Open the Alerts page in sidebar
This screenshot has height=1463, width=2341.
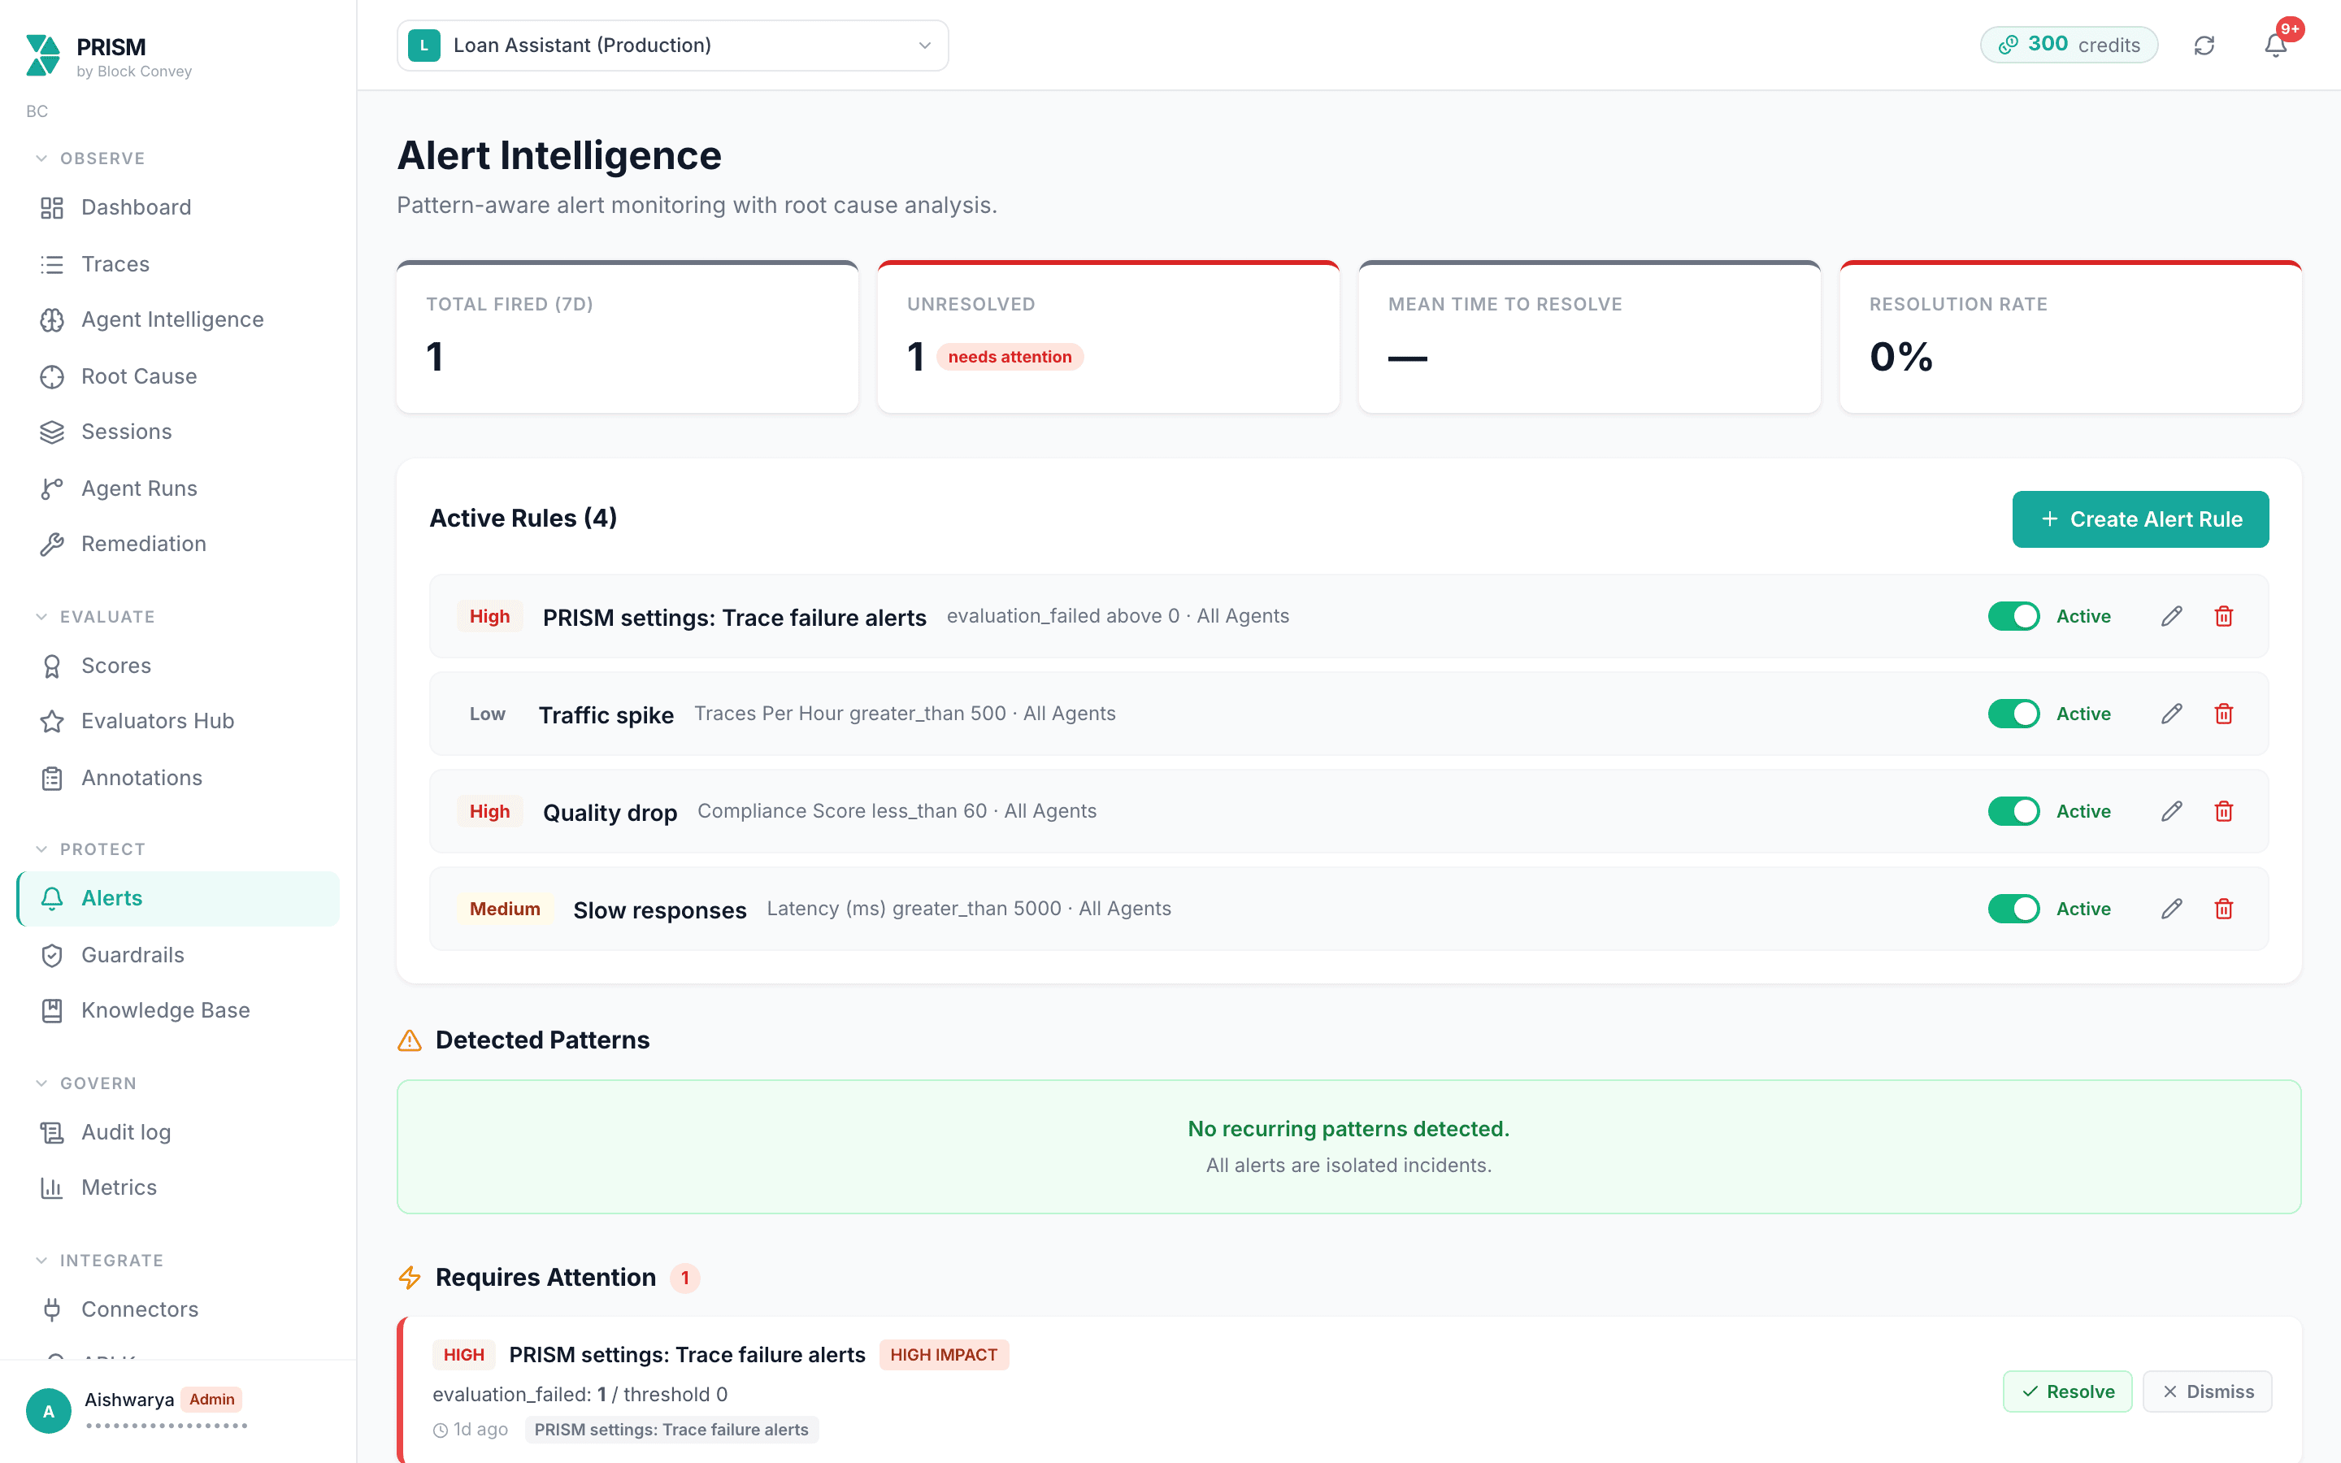pyautogui.click(x=179, y=899)
